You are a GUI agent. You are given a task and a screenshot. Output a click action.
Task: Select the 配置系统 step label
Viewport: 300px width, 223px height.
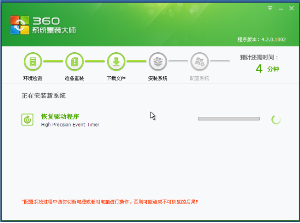(x=199, y=78)
